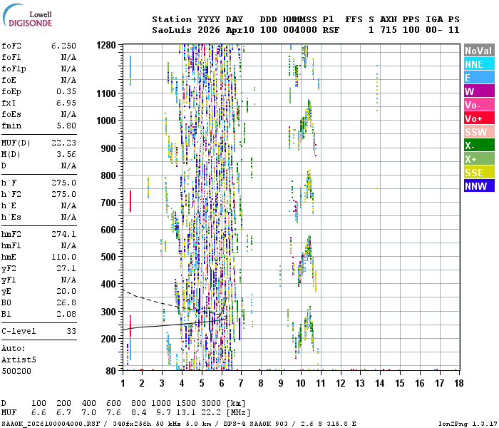
Task: Select the blue E legend swatch
Action: point(478,78)
